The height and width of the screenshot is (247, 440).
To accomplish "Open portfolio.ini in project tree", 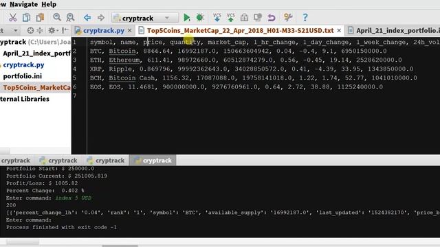I will click(x=23, y=76).
